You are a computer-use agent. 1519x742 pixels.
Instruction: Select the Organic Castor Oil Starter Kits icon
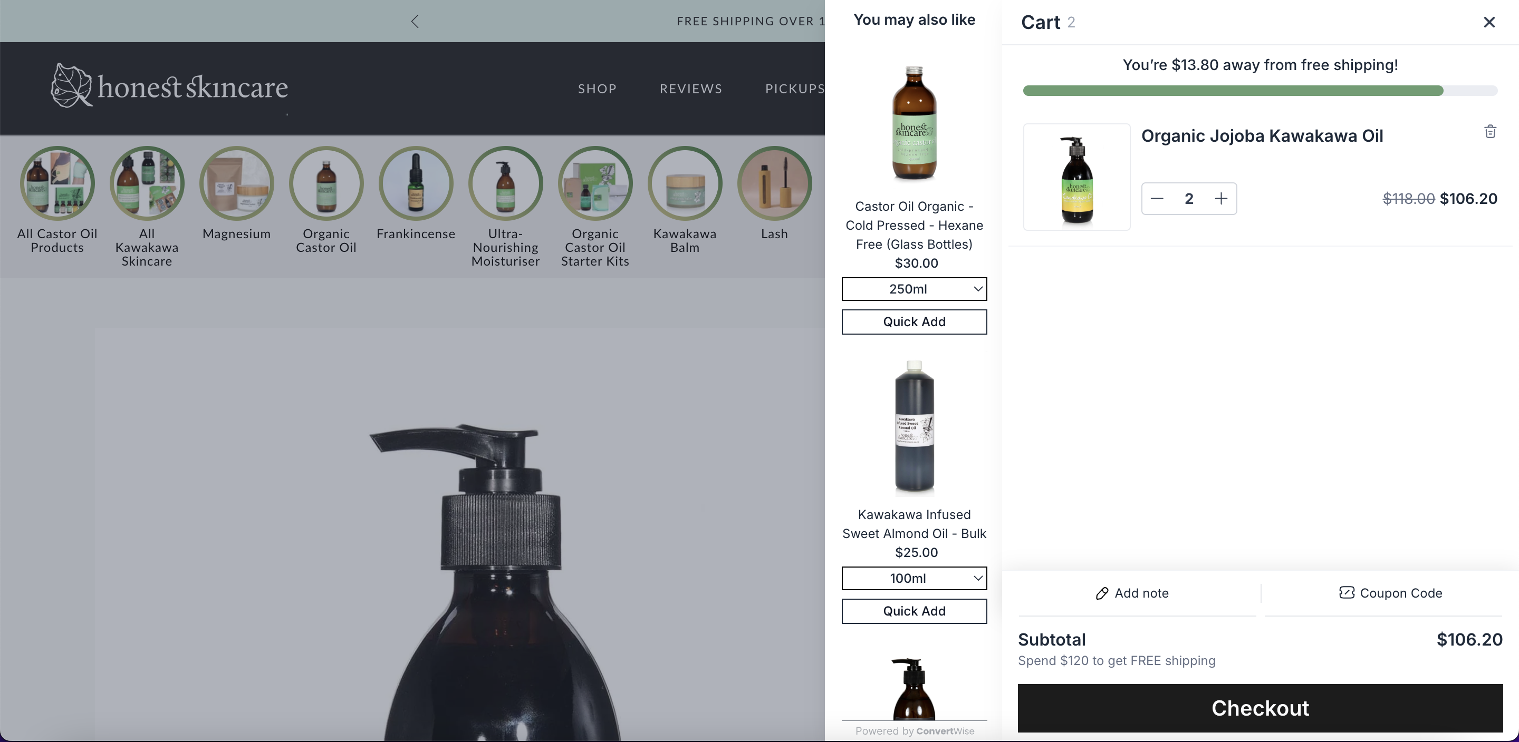[x=595, y=183]
